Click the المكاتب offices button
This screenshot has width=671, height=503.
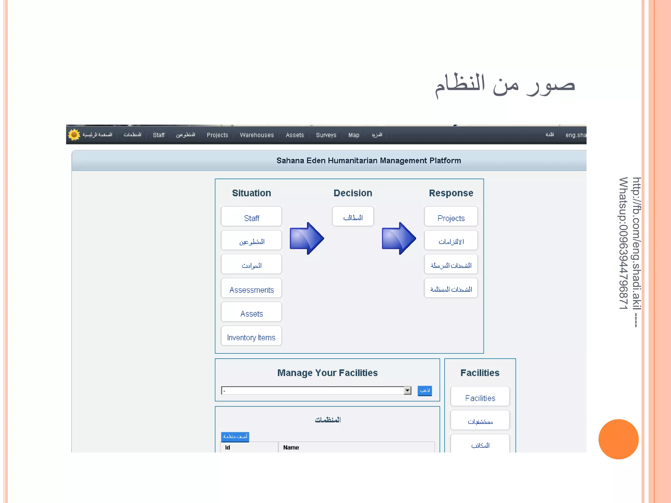pos(480,443)
